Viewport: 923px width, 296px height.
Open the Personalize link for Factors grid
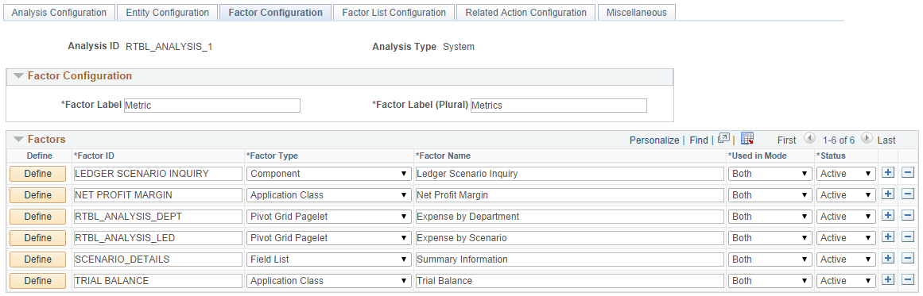[654, 140]
